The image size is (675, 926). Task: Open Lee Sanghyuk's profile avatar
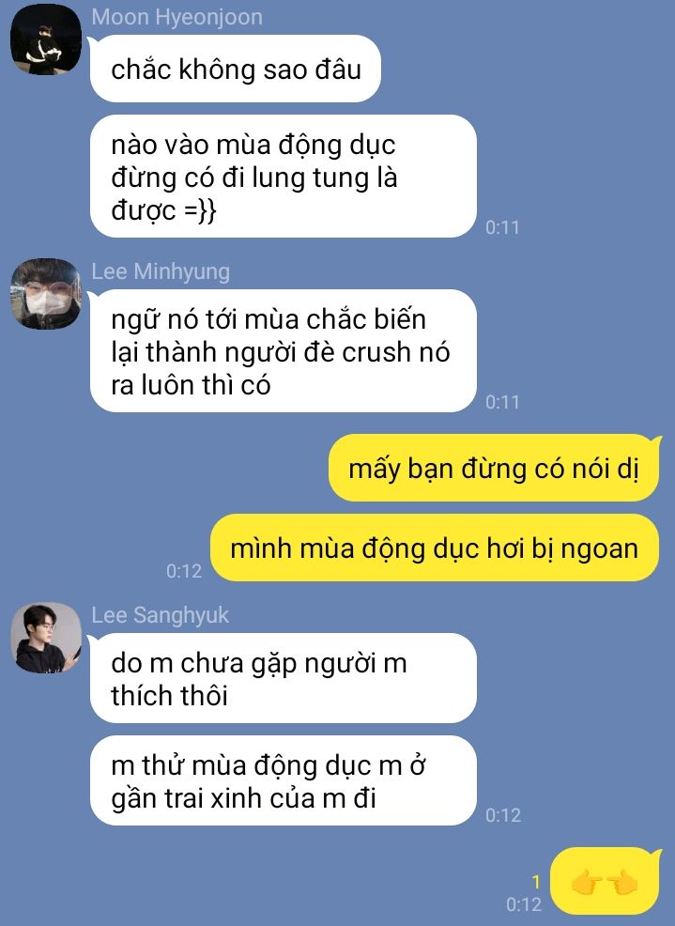pyautogui.click(x=46, y=638)
